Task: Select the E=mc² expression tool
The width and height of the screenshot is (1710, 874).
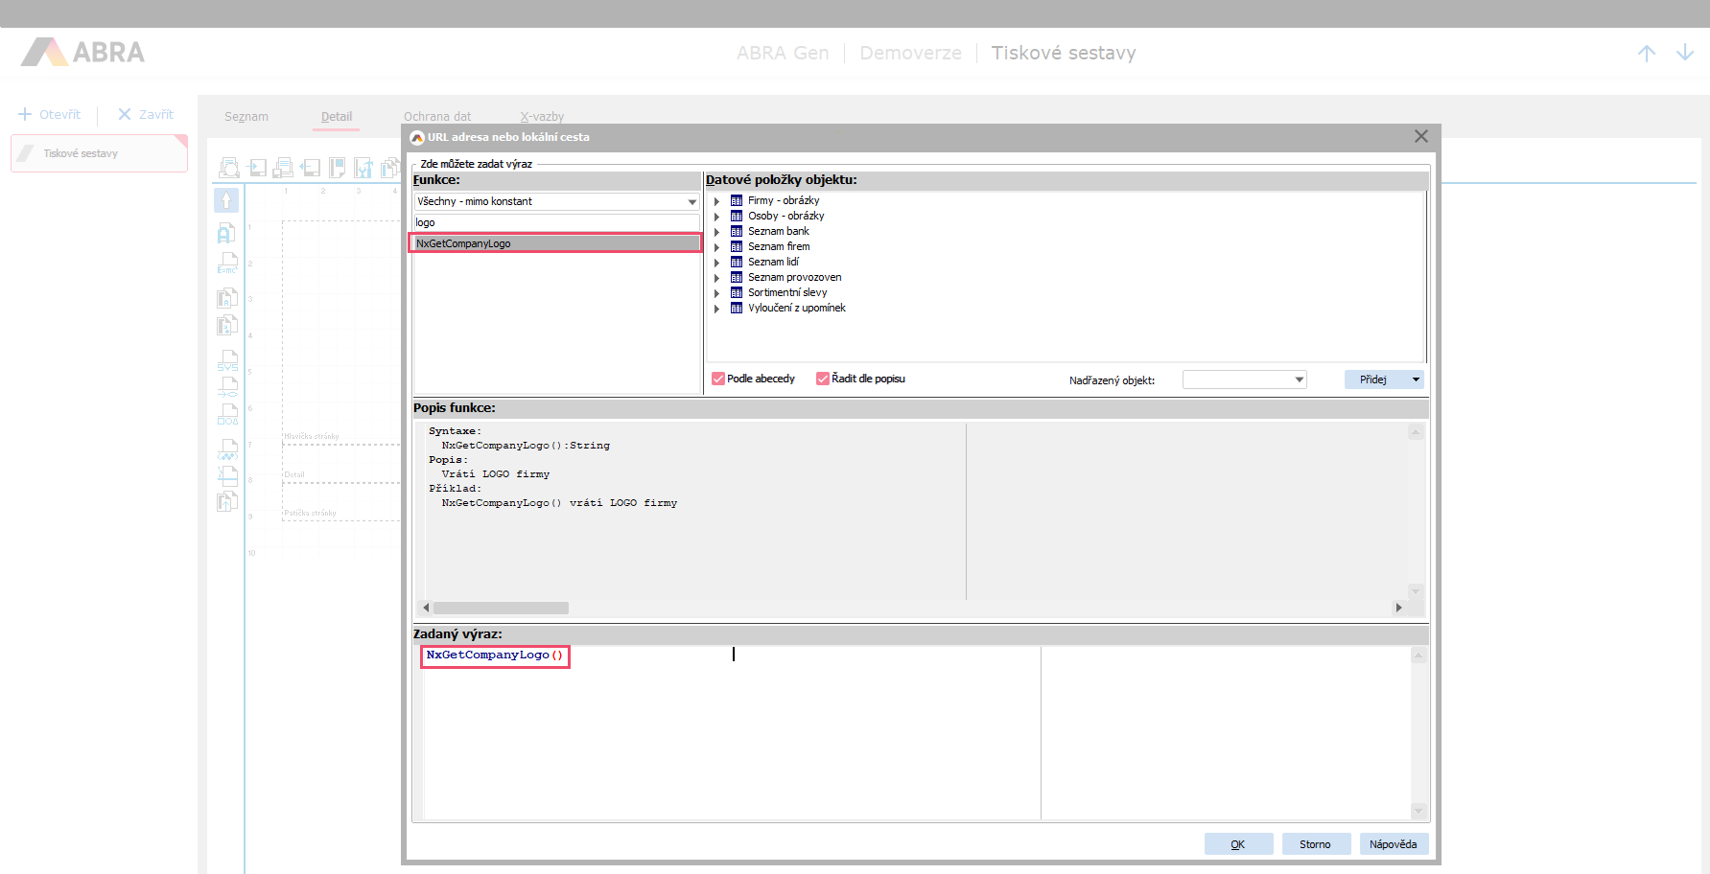Action: pyautogui.click(x=227, y=263)
